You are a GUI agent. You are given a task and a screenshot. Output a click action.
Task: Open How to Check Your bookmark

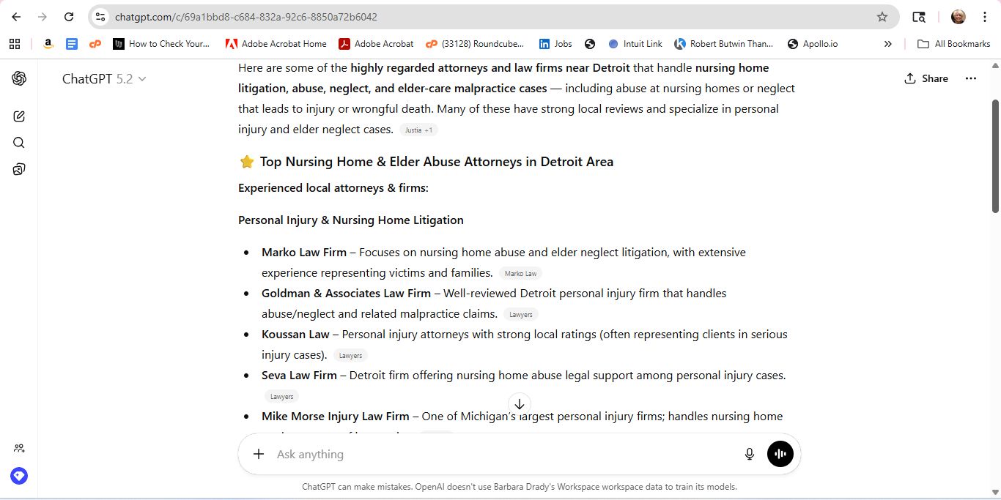[162, 44]
